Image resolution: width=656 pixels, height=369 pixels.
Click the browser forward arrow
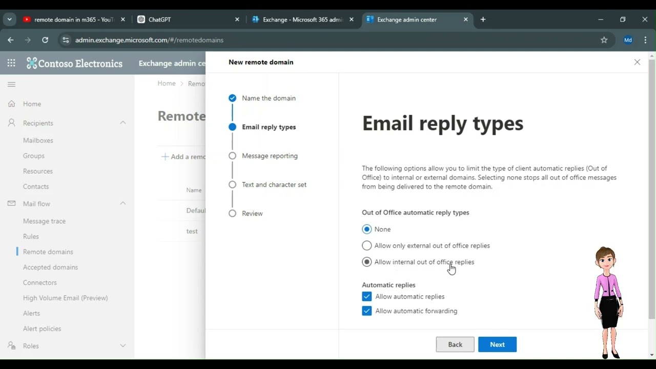tap(28, 40)
